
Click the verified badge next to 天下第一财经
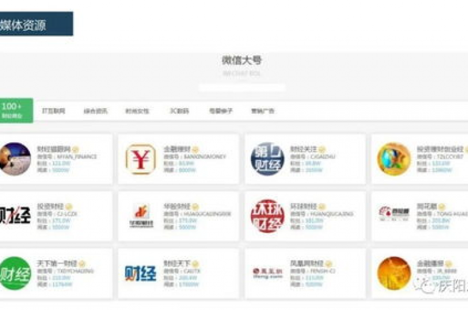click(82, 264)
